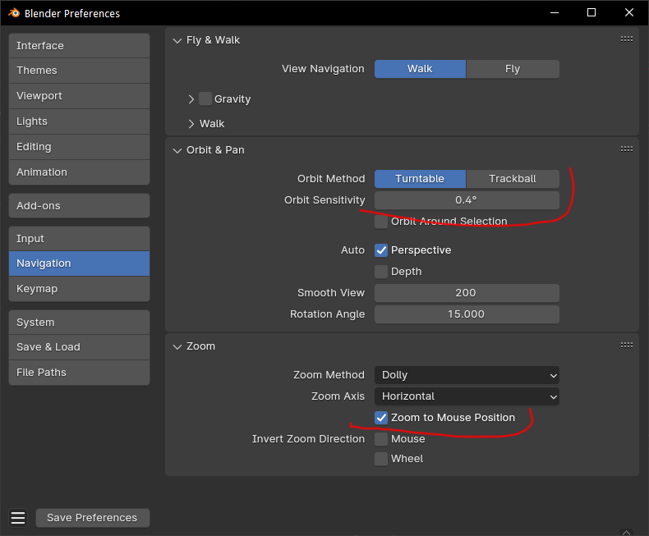Choose Trackball orbit method
This screenshot has width=649, height=536.
[x=513, y=179]
